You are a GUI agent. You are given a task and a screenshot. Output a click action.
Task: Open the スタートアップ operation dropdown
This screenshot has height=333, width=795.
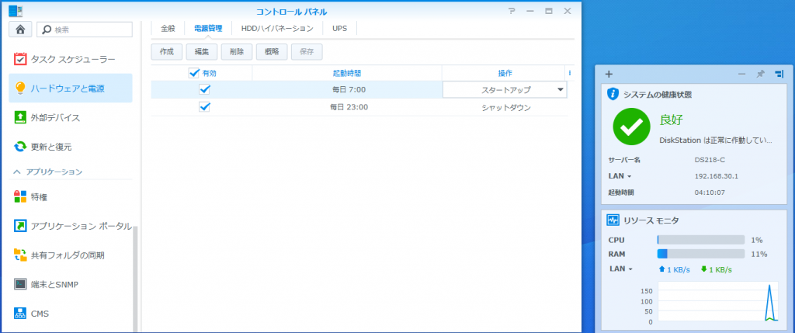pos(561,90)
